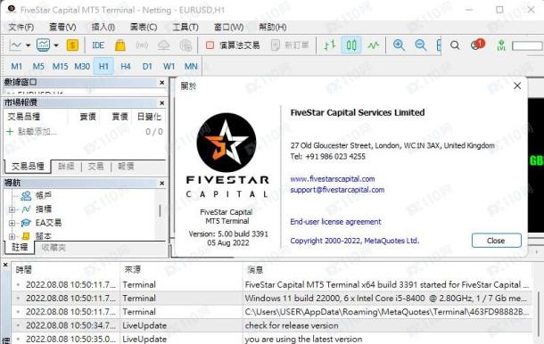Open the 查看(V) menu
Image resolution: width=544 pixels, height=344 pixels.
(62, 27)
